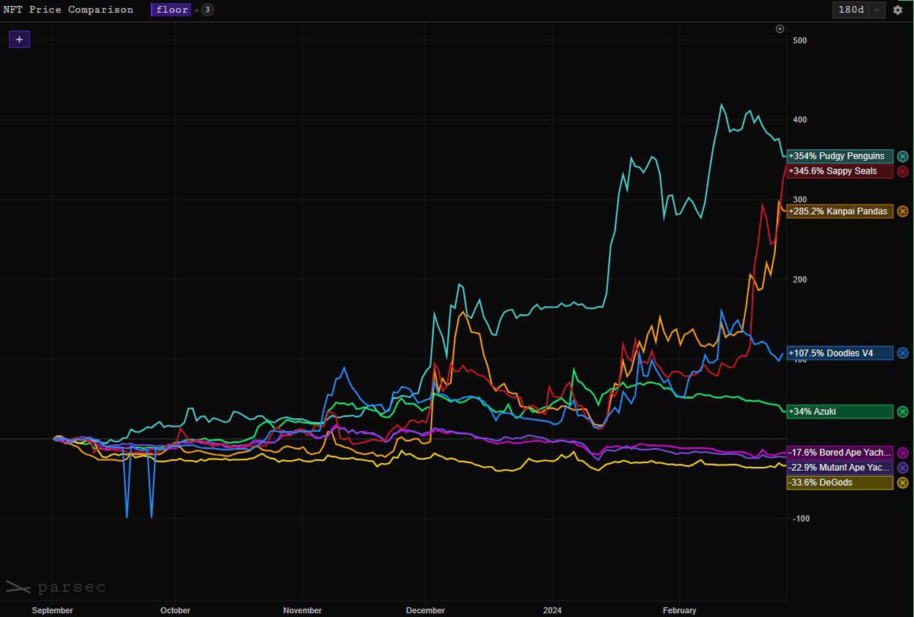Click the +285.2% Kanpai Pandas label
The width and height of the screenshot is (914, 617).
(x=839, y=211)
